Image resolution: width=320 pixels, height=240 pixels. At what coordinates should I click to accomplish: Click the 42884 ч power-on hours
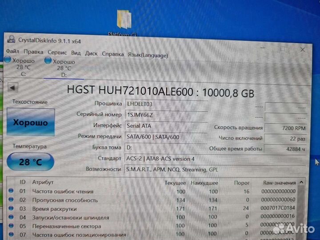coord(285,149)
